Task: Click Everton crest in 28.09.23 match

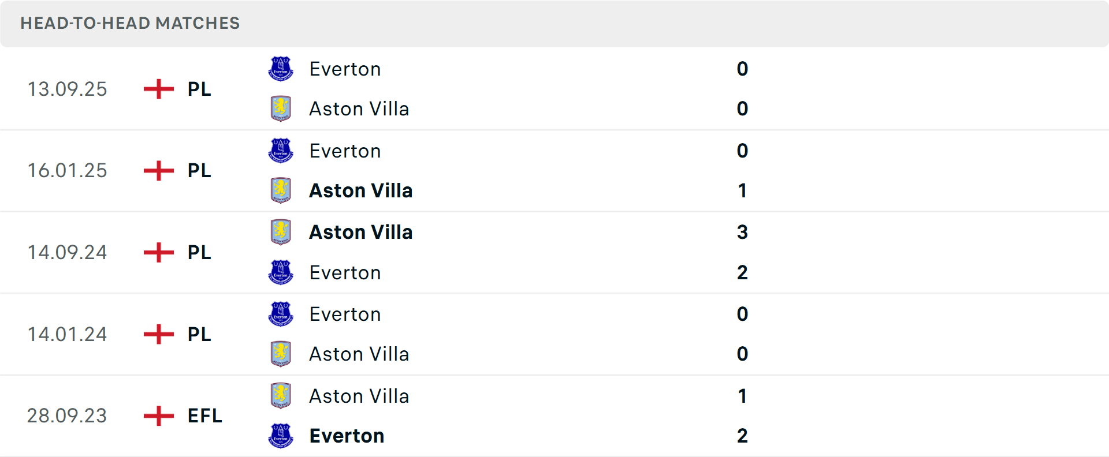Action: pyautogui.click(x=281, y=436)
